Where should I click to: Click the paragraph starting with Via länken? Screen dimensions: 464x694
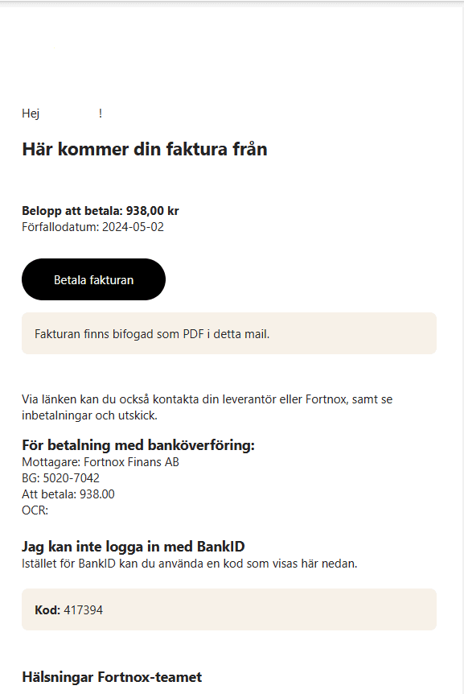[x=207, y=407]
